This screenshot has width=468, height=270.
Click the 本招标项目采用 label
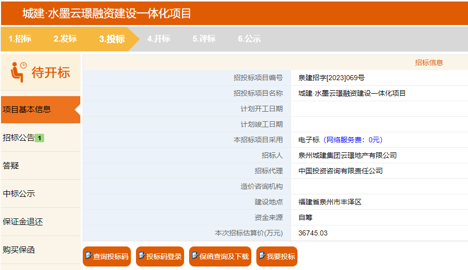point(258,140)
